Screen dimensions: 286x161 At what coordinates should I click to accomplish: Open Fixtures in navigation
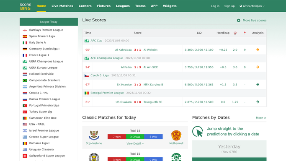tap(104, 6)
